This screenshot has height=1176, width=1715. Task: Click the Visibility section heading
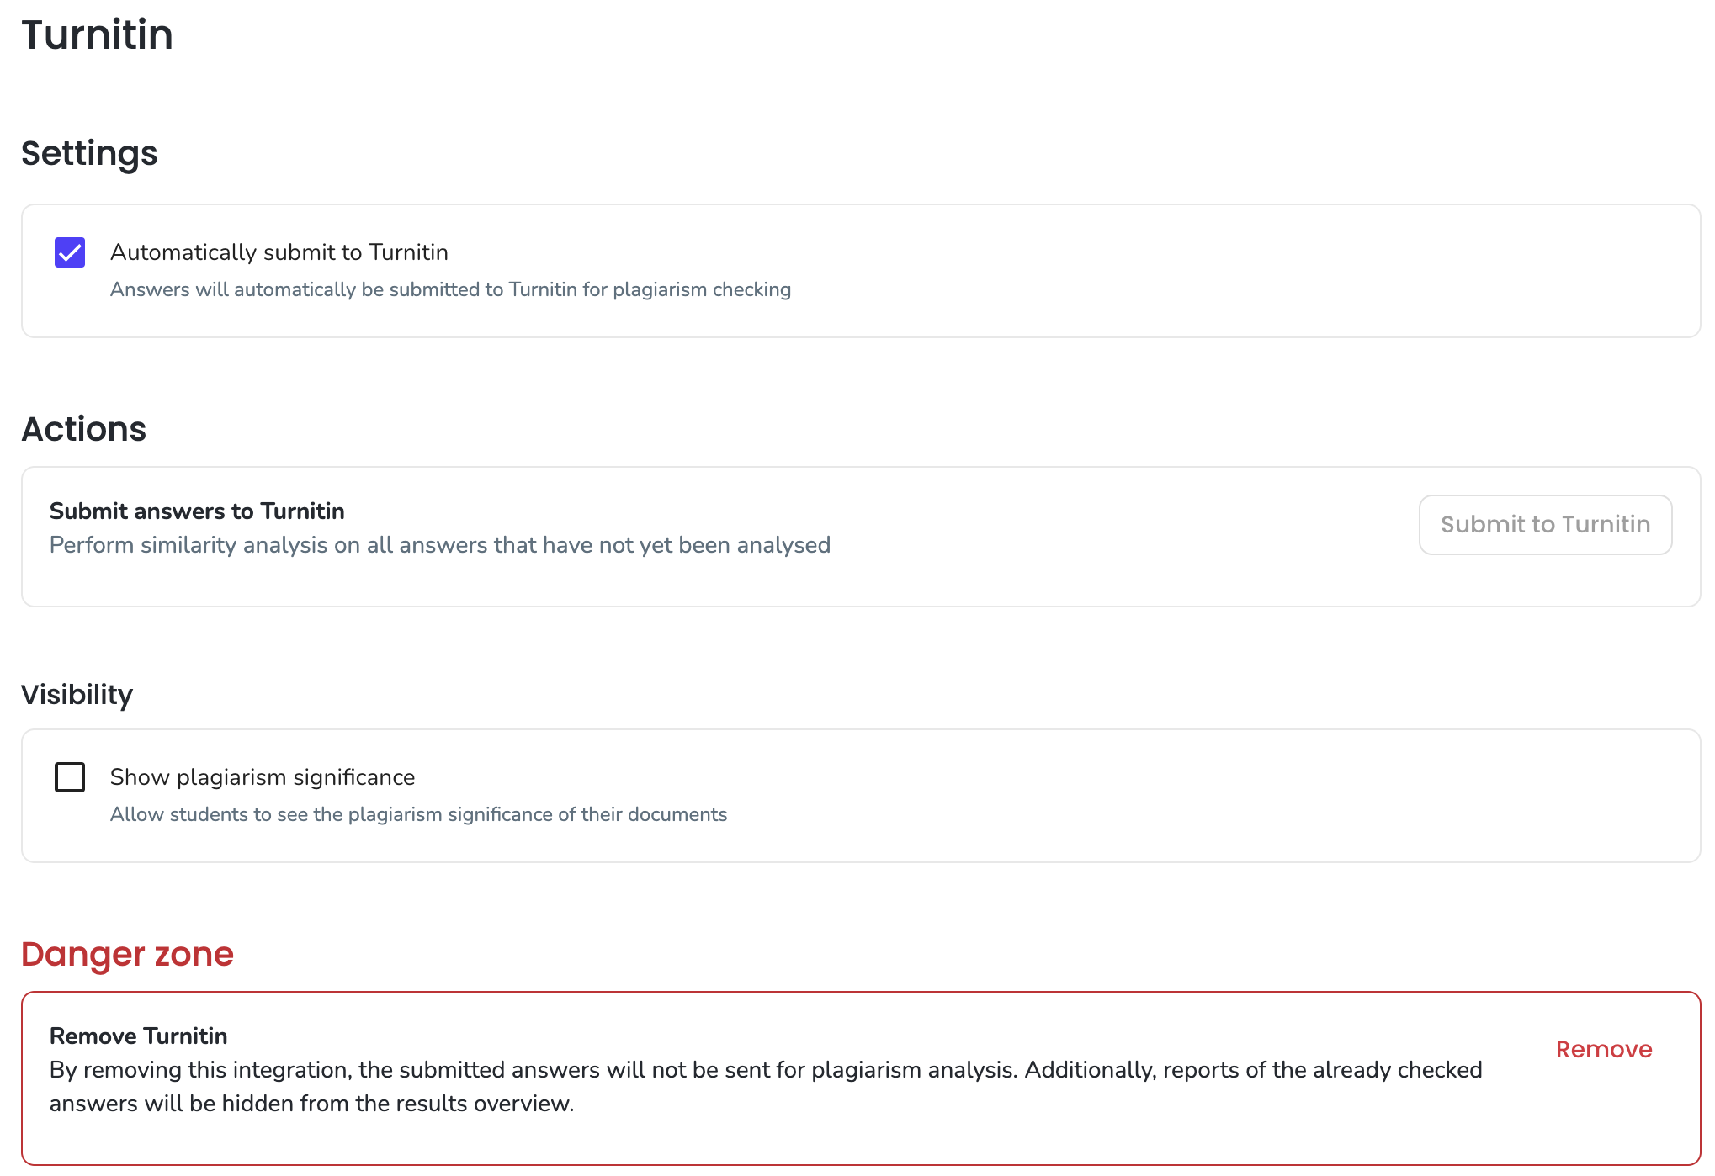tap(77, 695)
